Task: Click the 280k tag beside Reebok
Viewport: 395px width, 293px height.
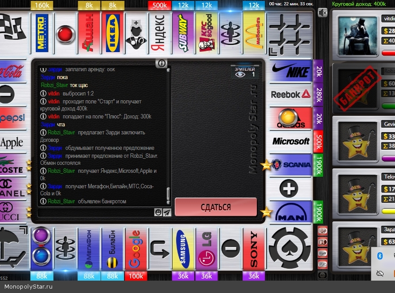Action: (x=318, y=95)
